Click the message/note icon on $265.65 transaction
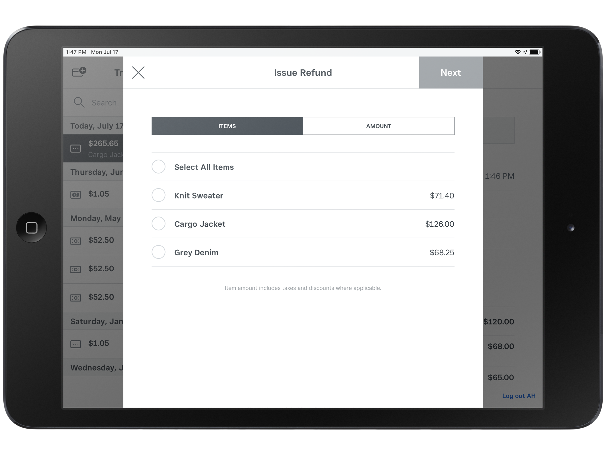This screenshot has width=606, height=455. click(76, 148)
